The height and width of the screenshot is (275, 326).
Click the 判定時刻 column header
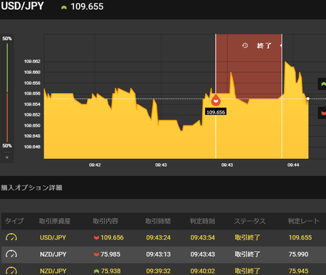[x=202, y=221]
